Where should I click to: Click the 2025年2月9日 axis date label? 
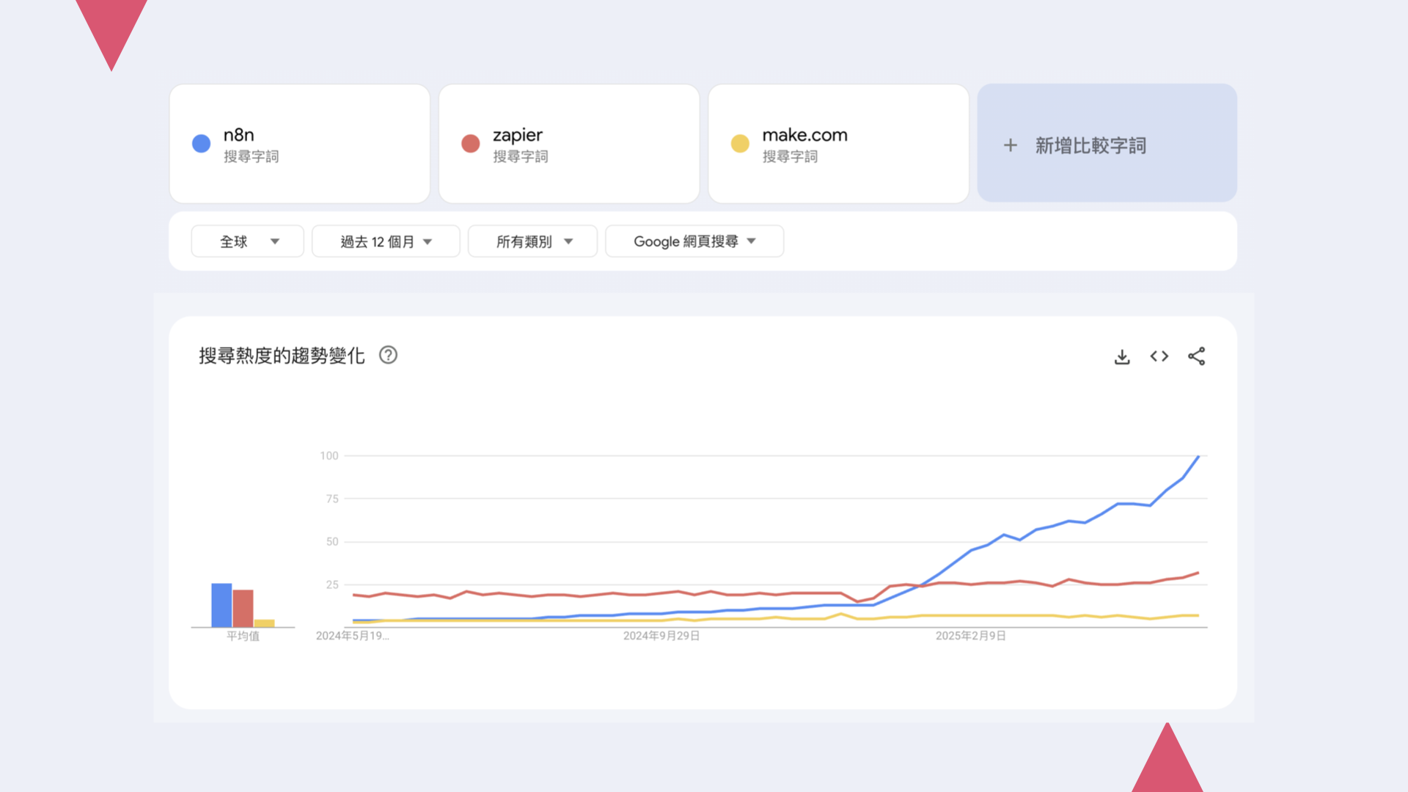(970, 636)
